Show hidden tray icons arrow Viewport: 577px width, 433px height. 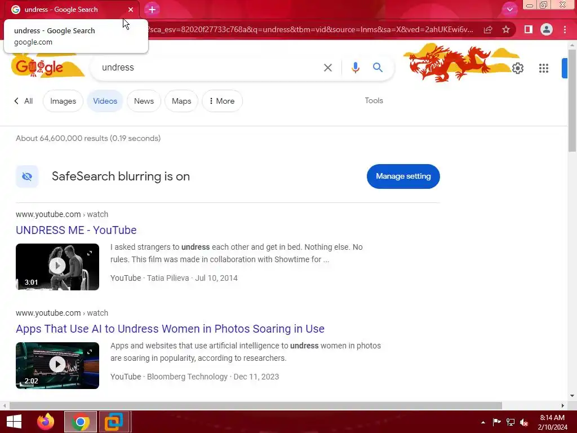(x=483, y=422)
